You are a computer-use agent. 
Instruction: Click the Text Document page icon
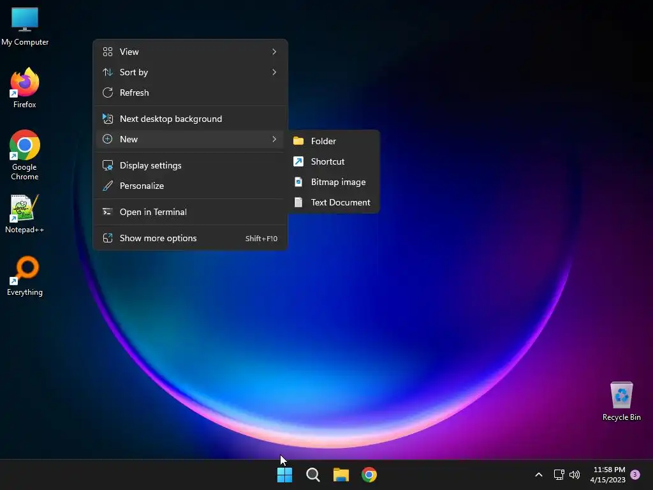[x=298, y=202]
